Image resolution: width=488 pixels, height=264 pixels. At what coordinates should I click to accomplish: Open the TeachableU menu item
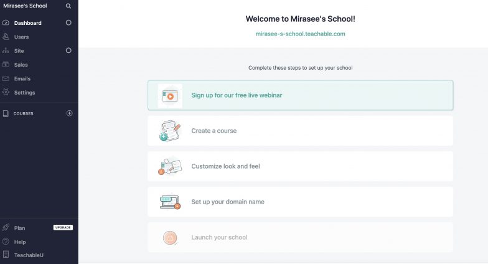[29, 255]
